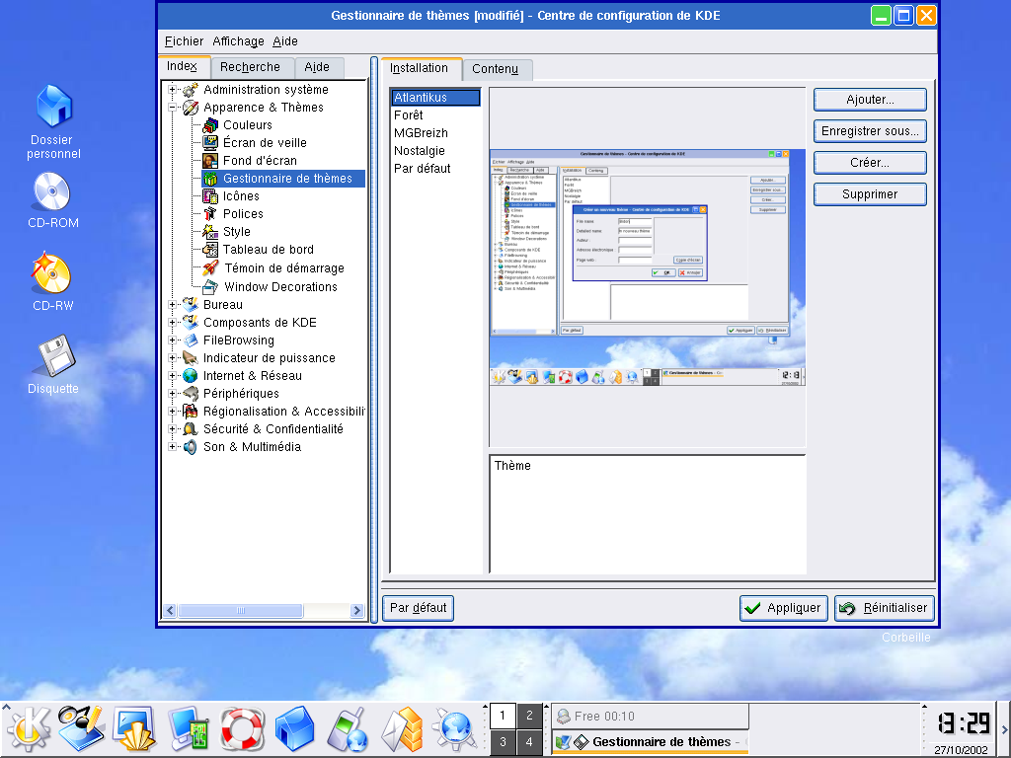1011x758 pixels.
Task: Click the Window Decorations icon
Action: pos(210,287)
